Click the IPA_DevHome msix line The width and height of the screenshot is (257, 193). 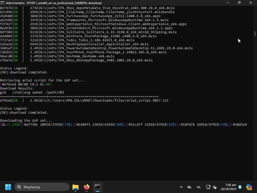(57, 56)
